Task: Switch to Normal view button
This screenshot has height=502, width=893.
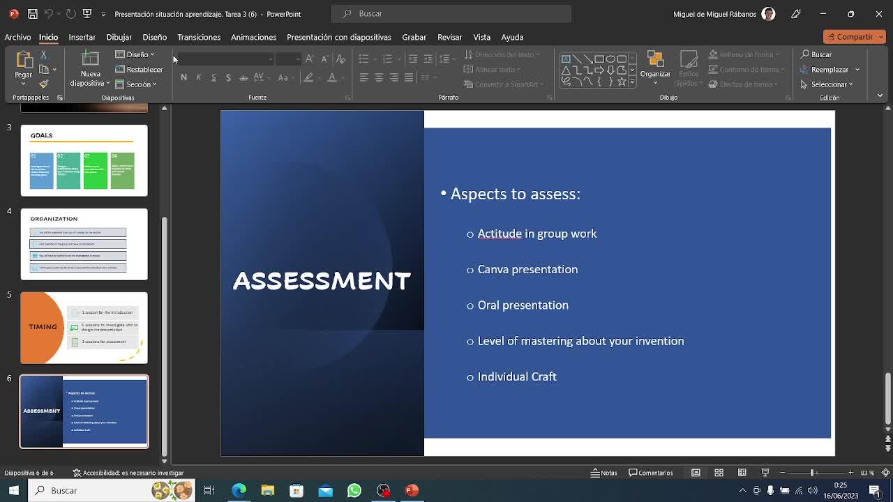Action: click(x=696, y=473)
